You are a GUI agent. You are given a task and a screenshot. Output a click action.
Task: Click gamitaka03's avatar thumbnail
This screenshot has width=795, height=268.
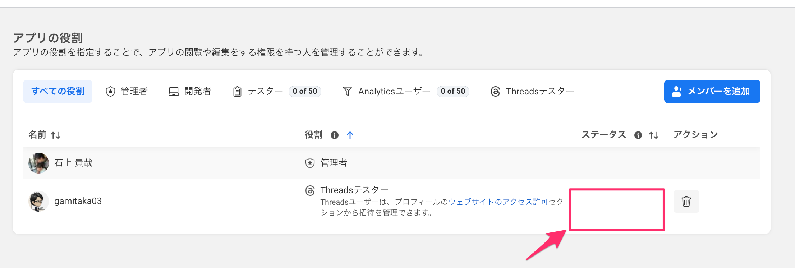(38, 201)
